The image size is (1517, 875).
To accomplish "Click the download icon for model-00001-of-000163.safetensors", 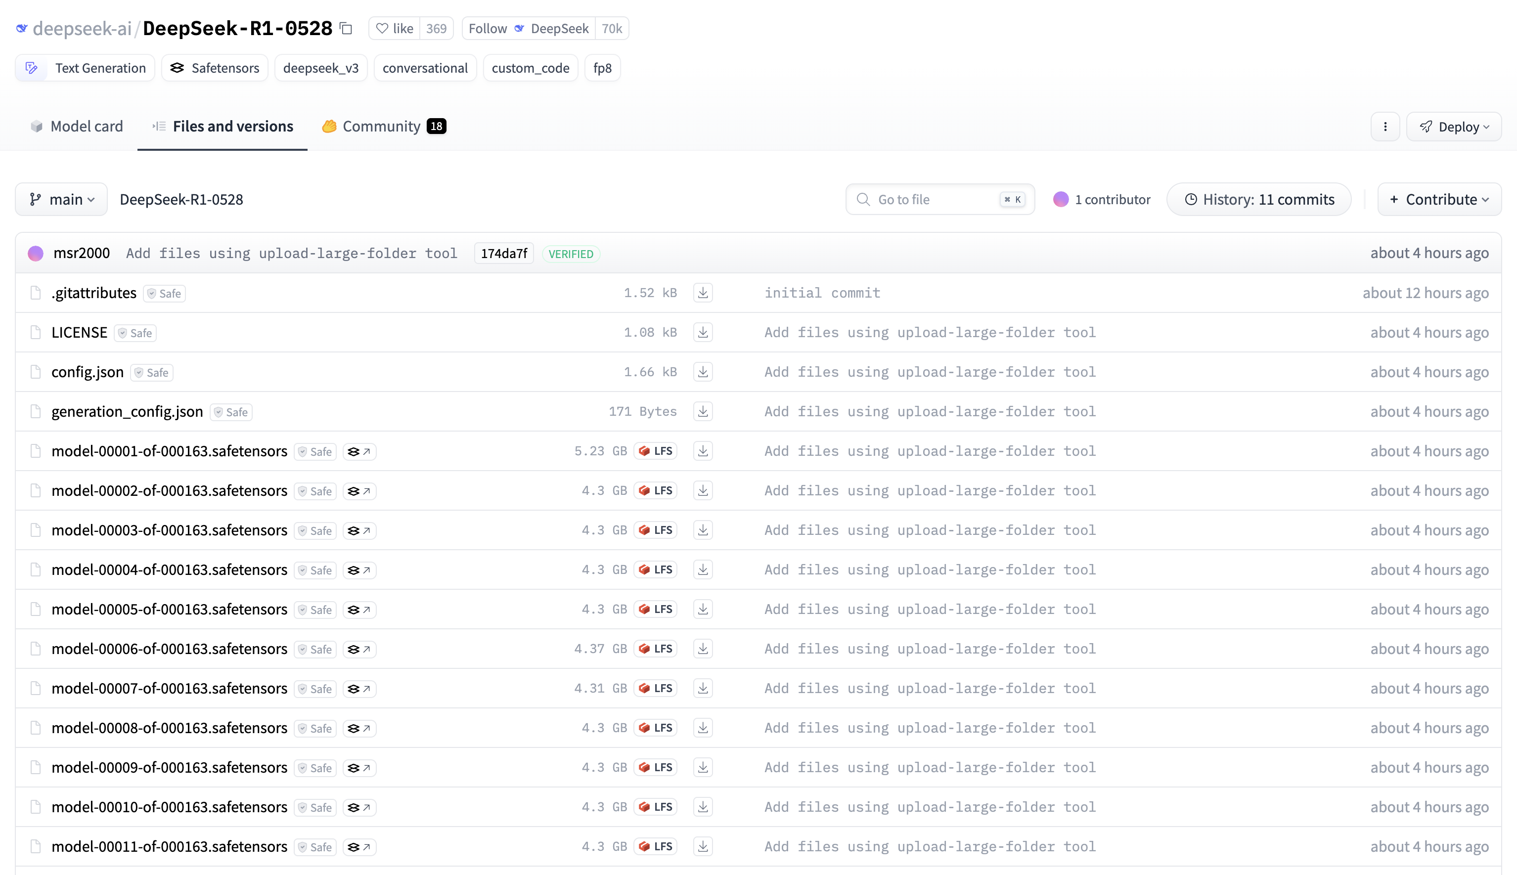I will 703,451.
